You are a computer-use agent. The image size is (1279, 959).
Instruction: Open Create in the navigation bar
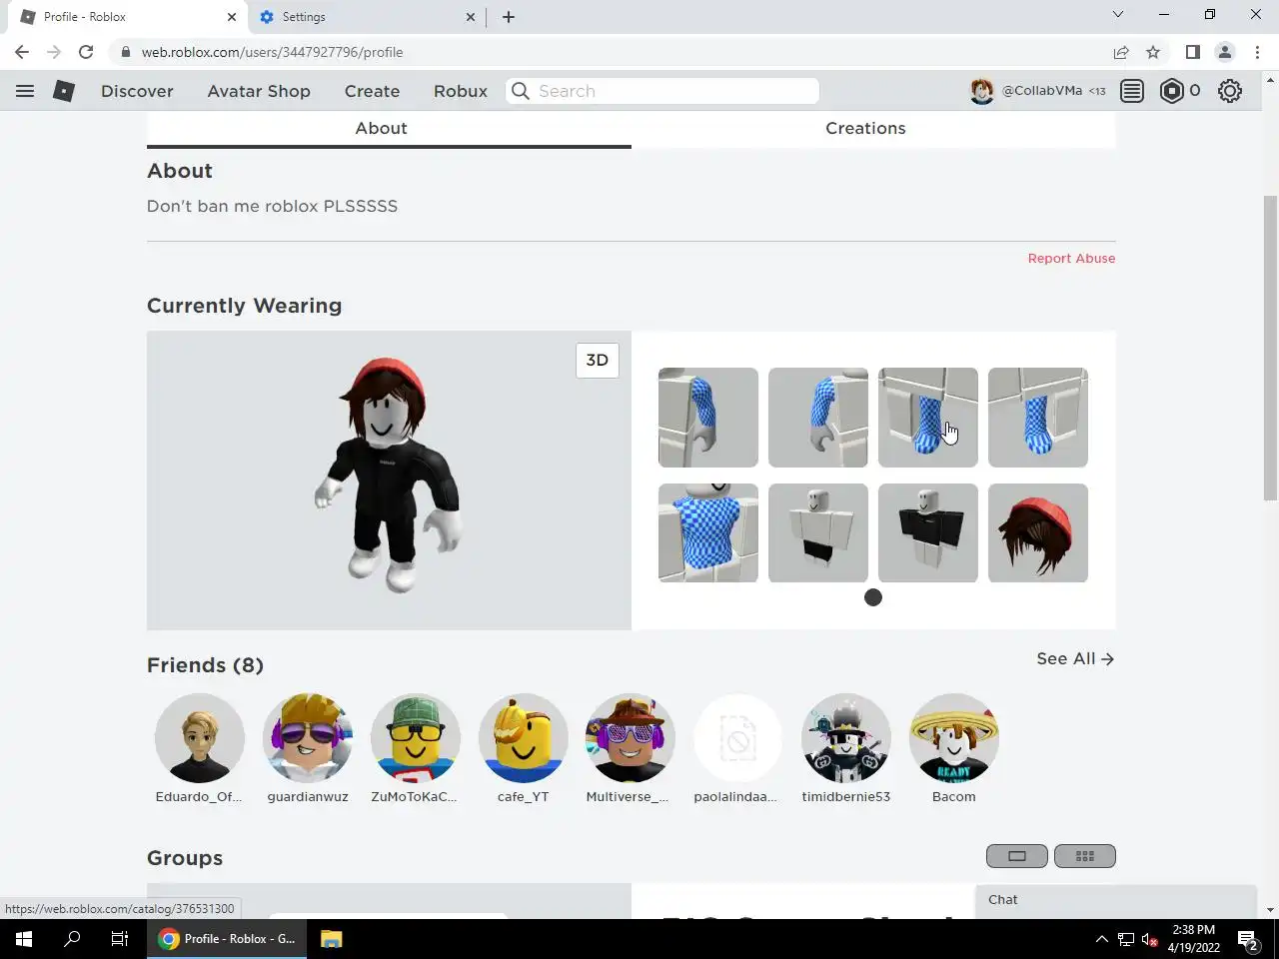coord(372,91)
